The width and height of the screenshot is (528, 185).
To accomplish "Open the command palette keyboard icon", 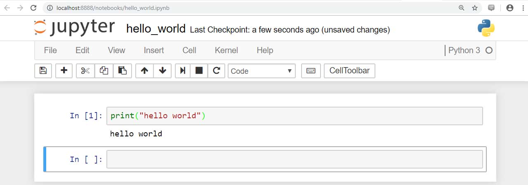I will (x=311, y=70).
